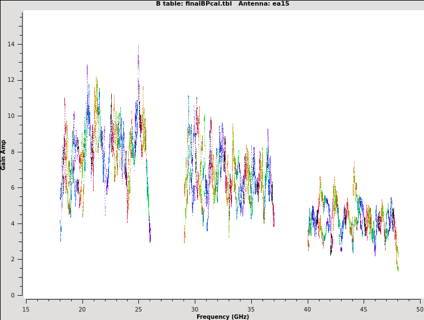424x320 pixels.
Task: Click the 14 tick label on y-axis
Action: (11, 45)
